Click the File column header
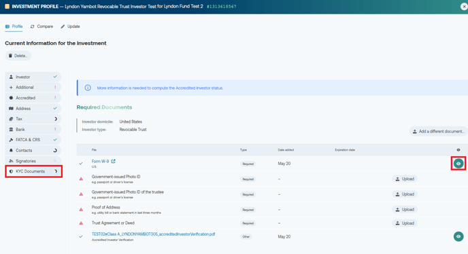Screen dimensions: 468x254 [x=94, y=150]
